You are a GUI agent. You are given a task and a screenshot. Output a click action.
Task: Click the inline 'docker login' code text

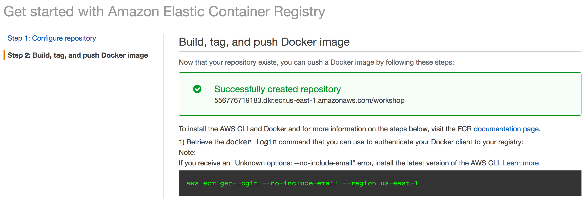(x=251, y=142)
